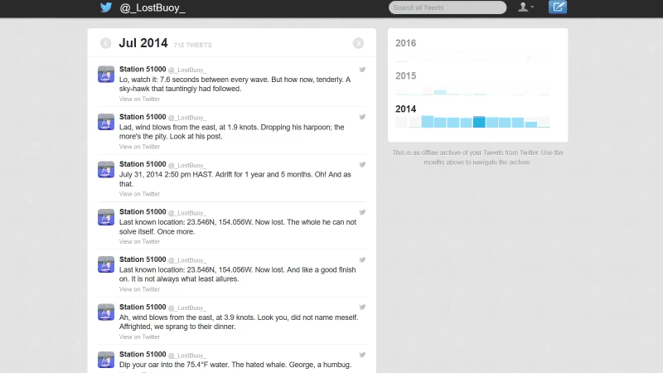Select the 2014 year heading
Screen dimensions: 663x373
(x=406, y=109)
